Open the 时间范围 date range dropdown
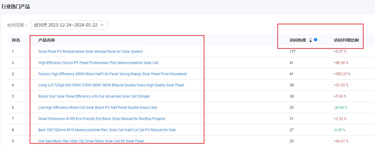The height and width of the screenshot is (145, 375). coord(69,25)
